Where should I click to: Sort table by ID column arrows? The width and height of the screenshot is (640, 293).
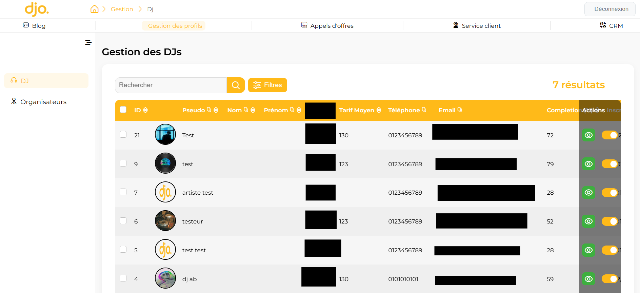[x=145, y=110]
